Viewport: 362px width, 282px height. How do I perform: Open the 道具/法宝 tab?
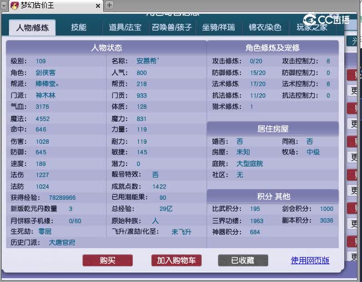pyautogui.click(x=125, y=27)
